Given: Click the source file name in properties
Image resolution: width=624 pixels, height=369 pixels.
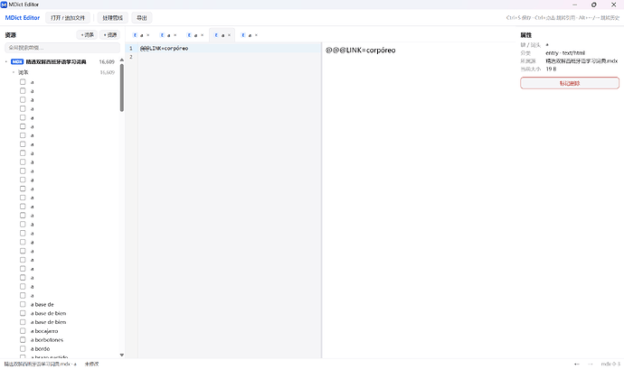Looking at the screenshot, I should pyautogui.click(x=581, y=61).
